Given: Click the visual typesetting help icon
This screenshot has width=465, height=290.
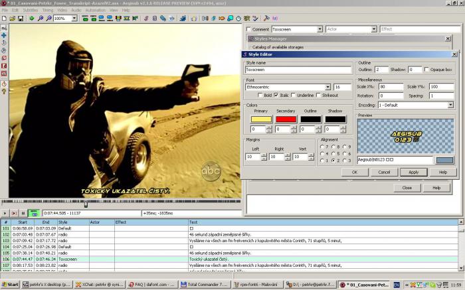Looking at the screenshot, I should pyautogui.click(x=4, y=92).
